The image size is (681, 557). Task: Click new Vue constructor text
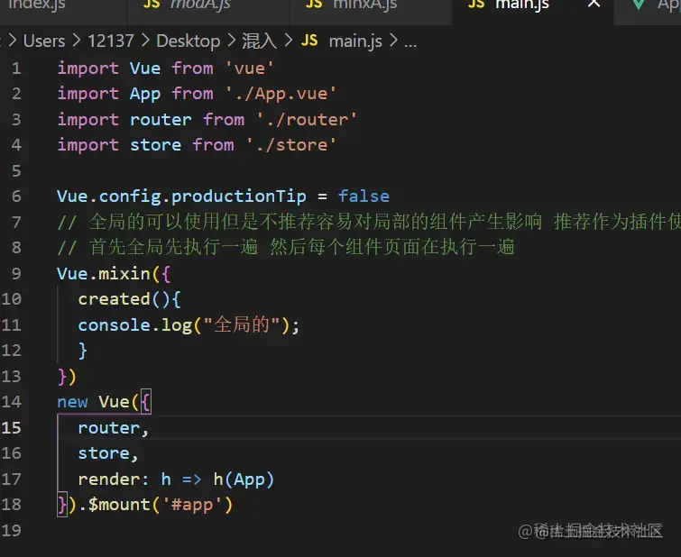[x=93, y=402]
